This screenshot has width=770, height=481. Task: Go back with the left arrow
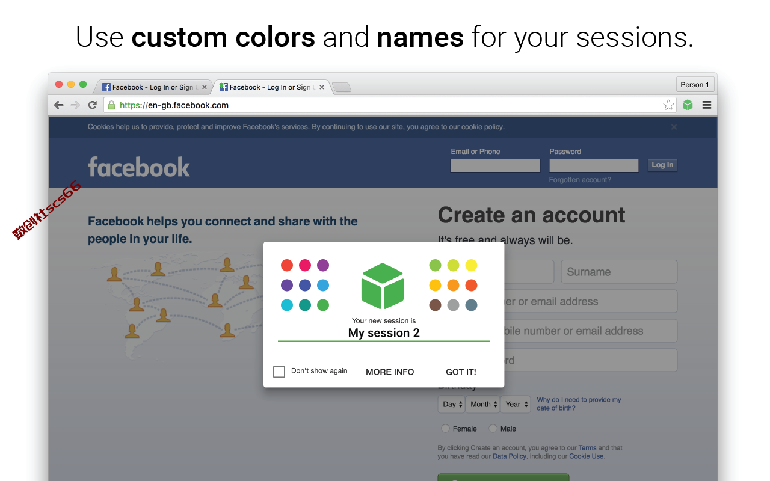point(58,105)
